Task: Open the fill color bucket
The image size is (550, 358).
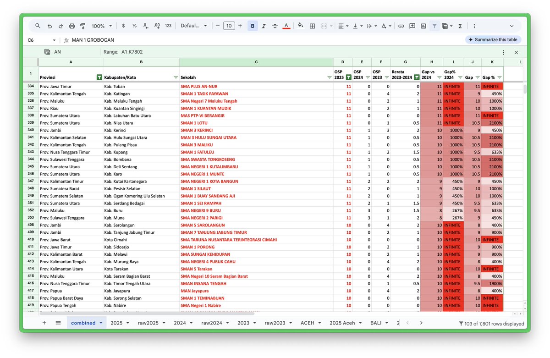Action: (x=301, y=26)
